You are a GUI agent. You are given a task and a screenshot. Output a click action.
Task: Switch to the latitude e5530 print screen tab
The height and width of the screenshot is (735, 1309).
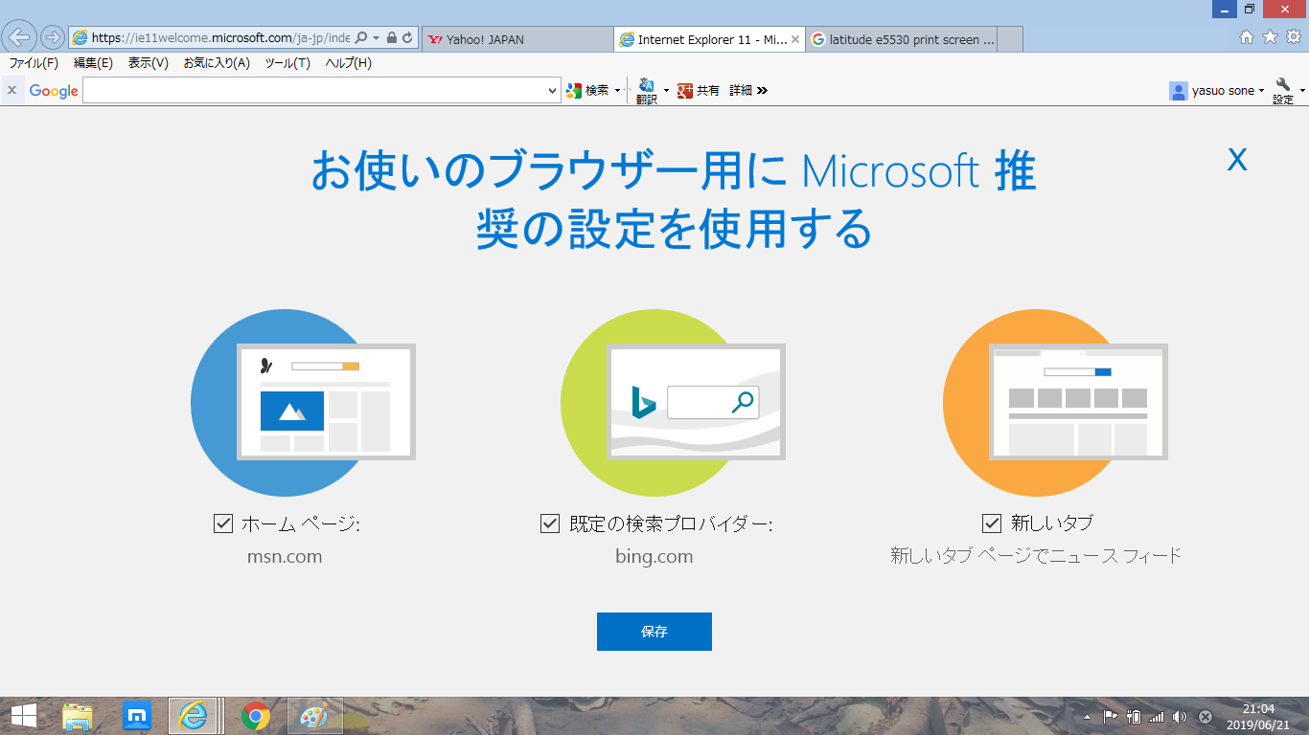902,39
